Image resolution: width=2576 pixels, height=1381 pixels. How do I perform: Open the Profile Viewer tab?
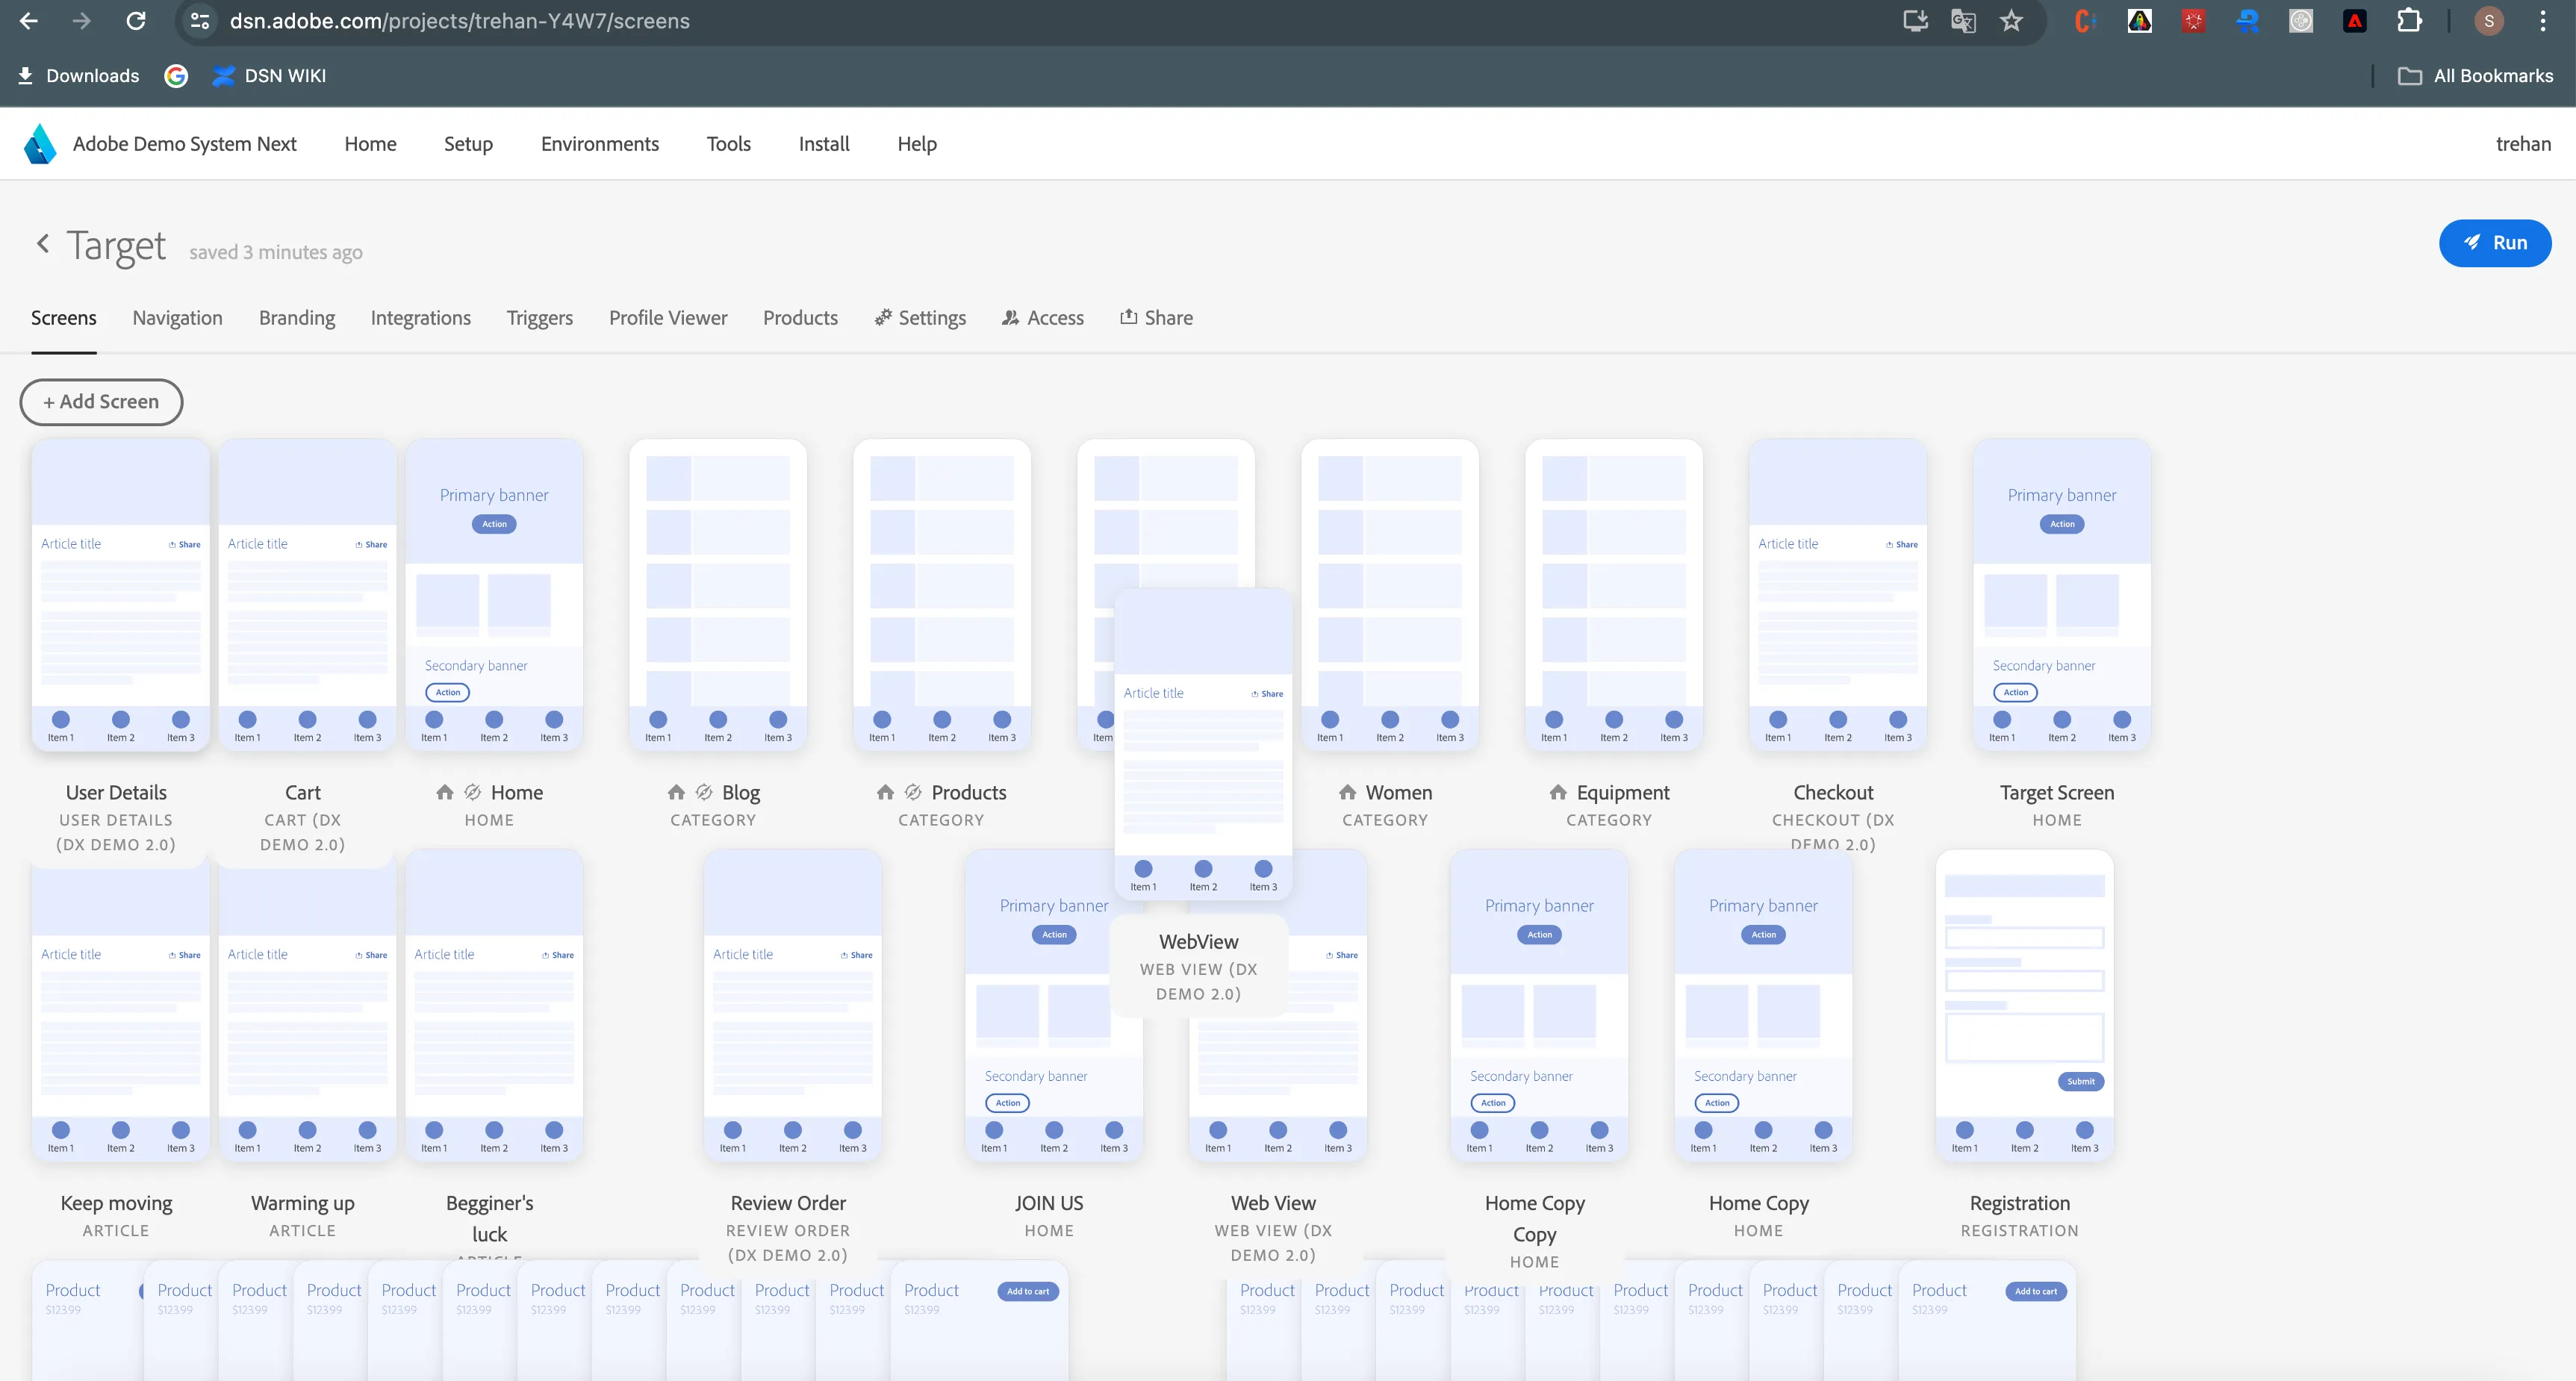668,318
